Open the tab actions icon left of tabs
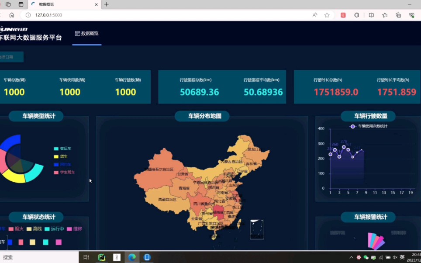 click(21, 4)
